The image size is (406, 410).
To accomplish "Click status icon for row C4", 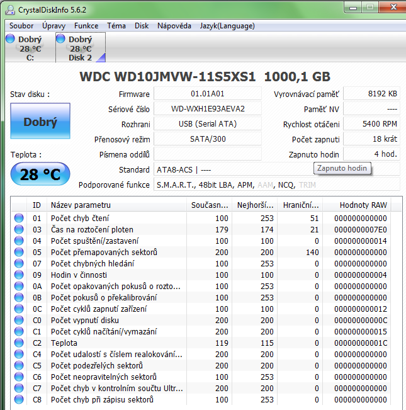I will [x=19, y=354].
